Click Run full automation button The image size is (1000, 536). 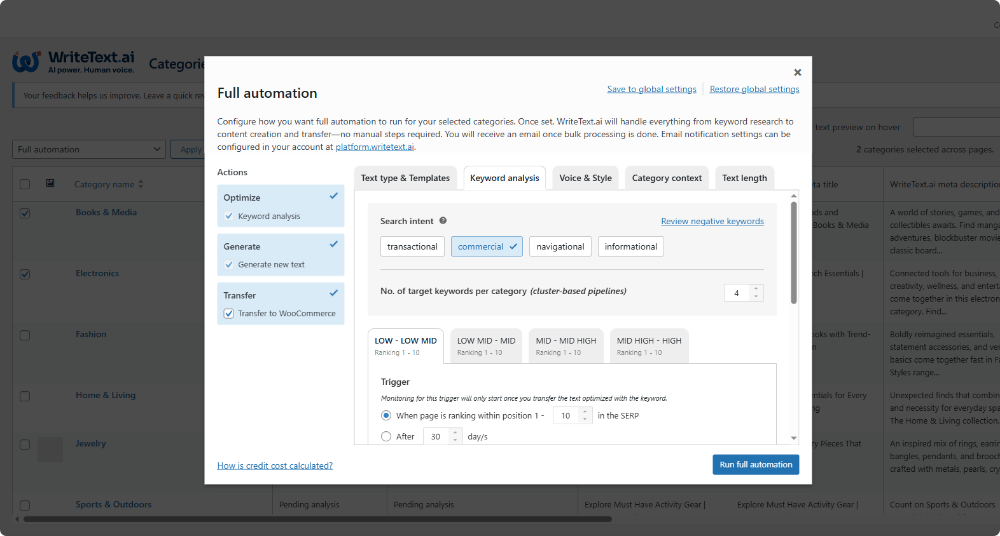pyautogui.click(x=756, y=464)
